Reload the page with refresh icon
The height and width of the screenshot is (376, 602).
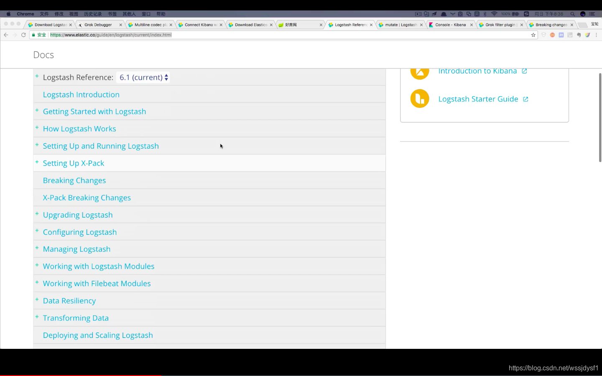point(23,35)
